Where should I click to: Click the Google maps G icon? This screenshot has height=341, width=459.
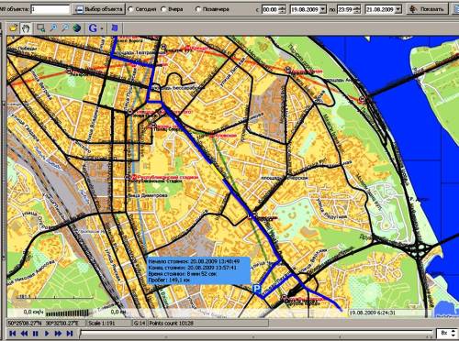(x=93, y=28)
